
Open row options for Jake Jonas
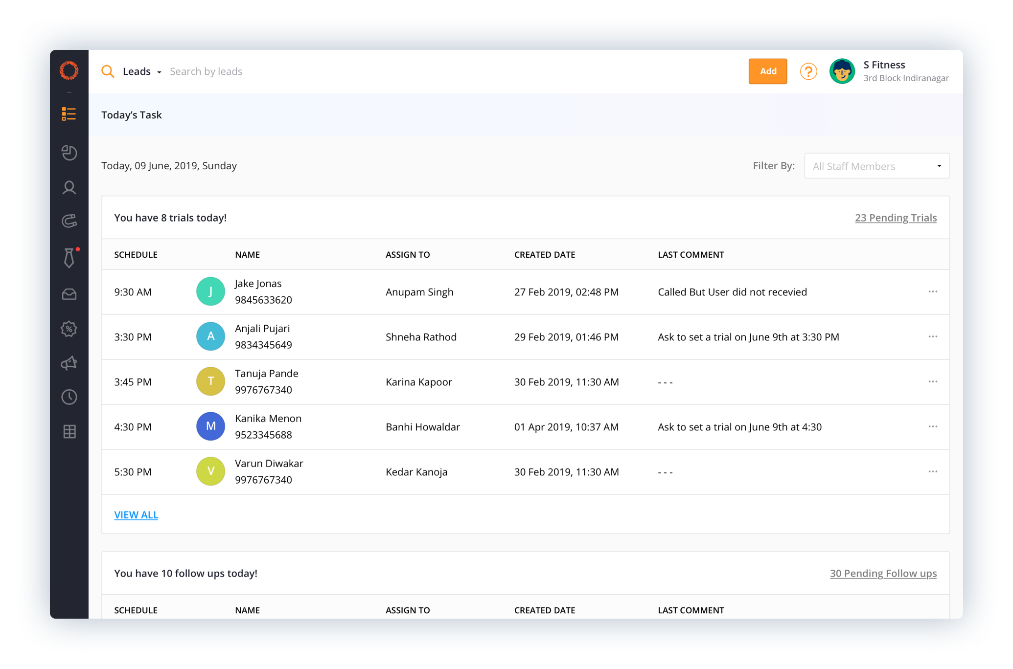click(933, 291)
